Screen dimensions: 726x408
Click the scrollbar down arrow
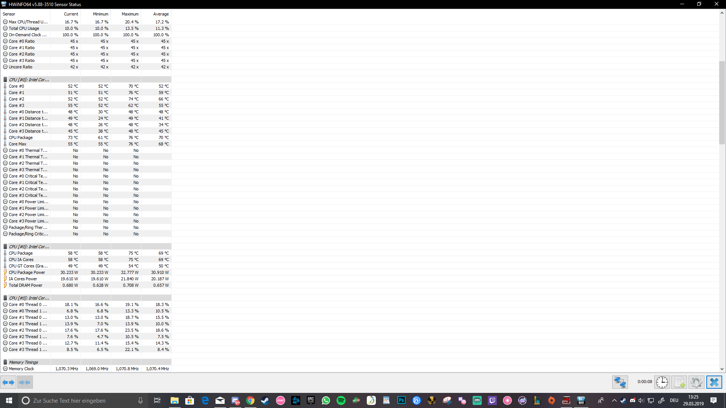pos(722,369)
